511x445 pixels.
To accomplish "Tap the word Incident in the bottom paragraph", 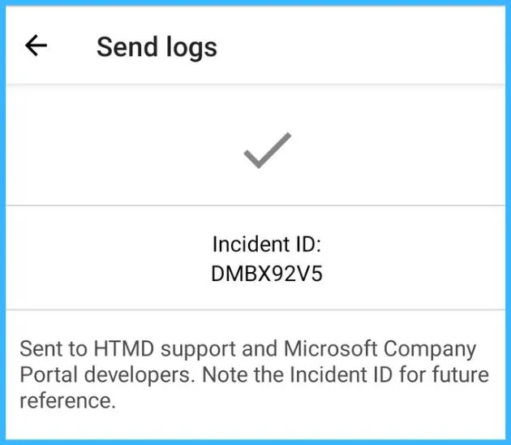I will tap(328, 374).
